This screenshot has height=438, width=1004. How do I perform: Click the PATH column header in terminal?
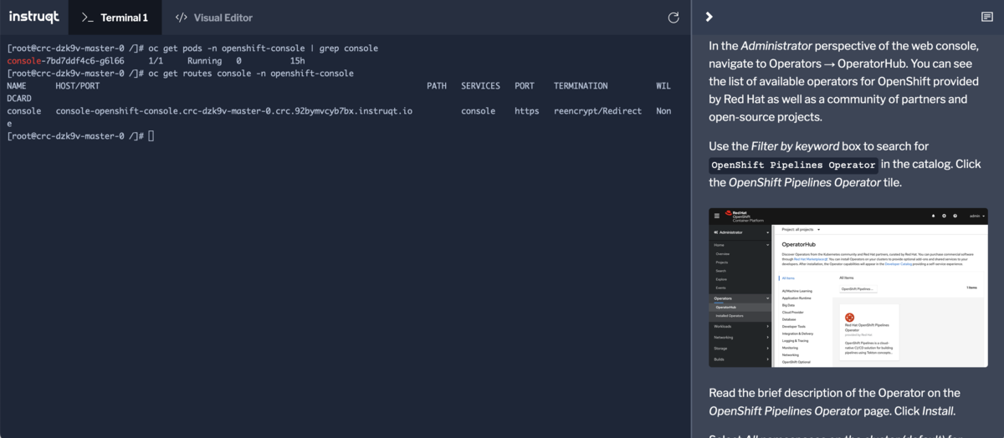click(437, 86)
